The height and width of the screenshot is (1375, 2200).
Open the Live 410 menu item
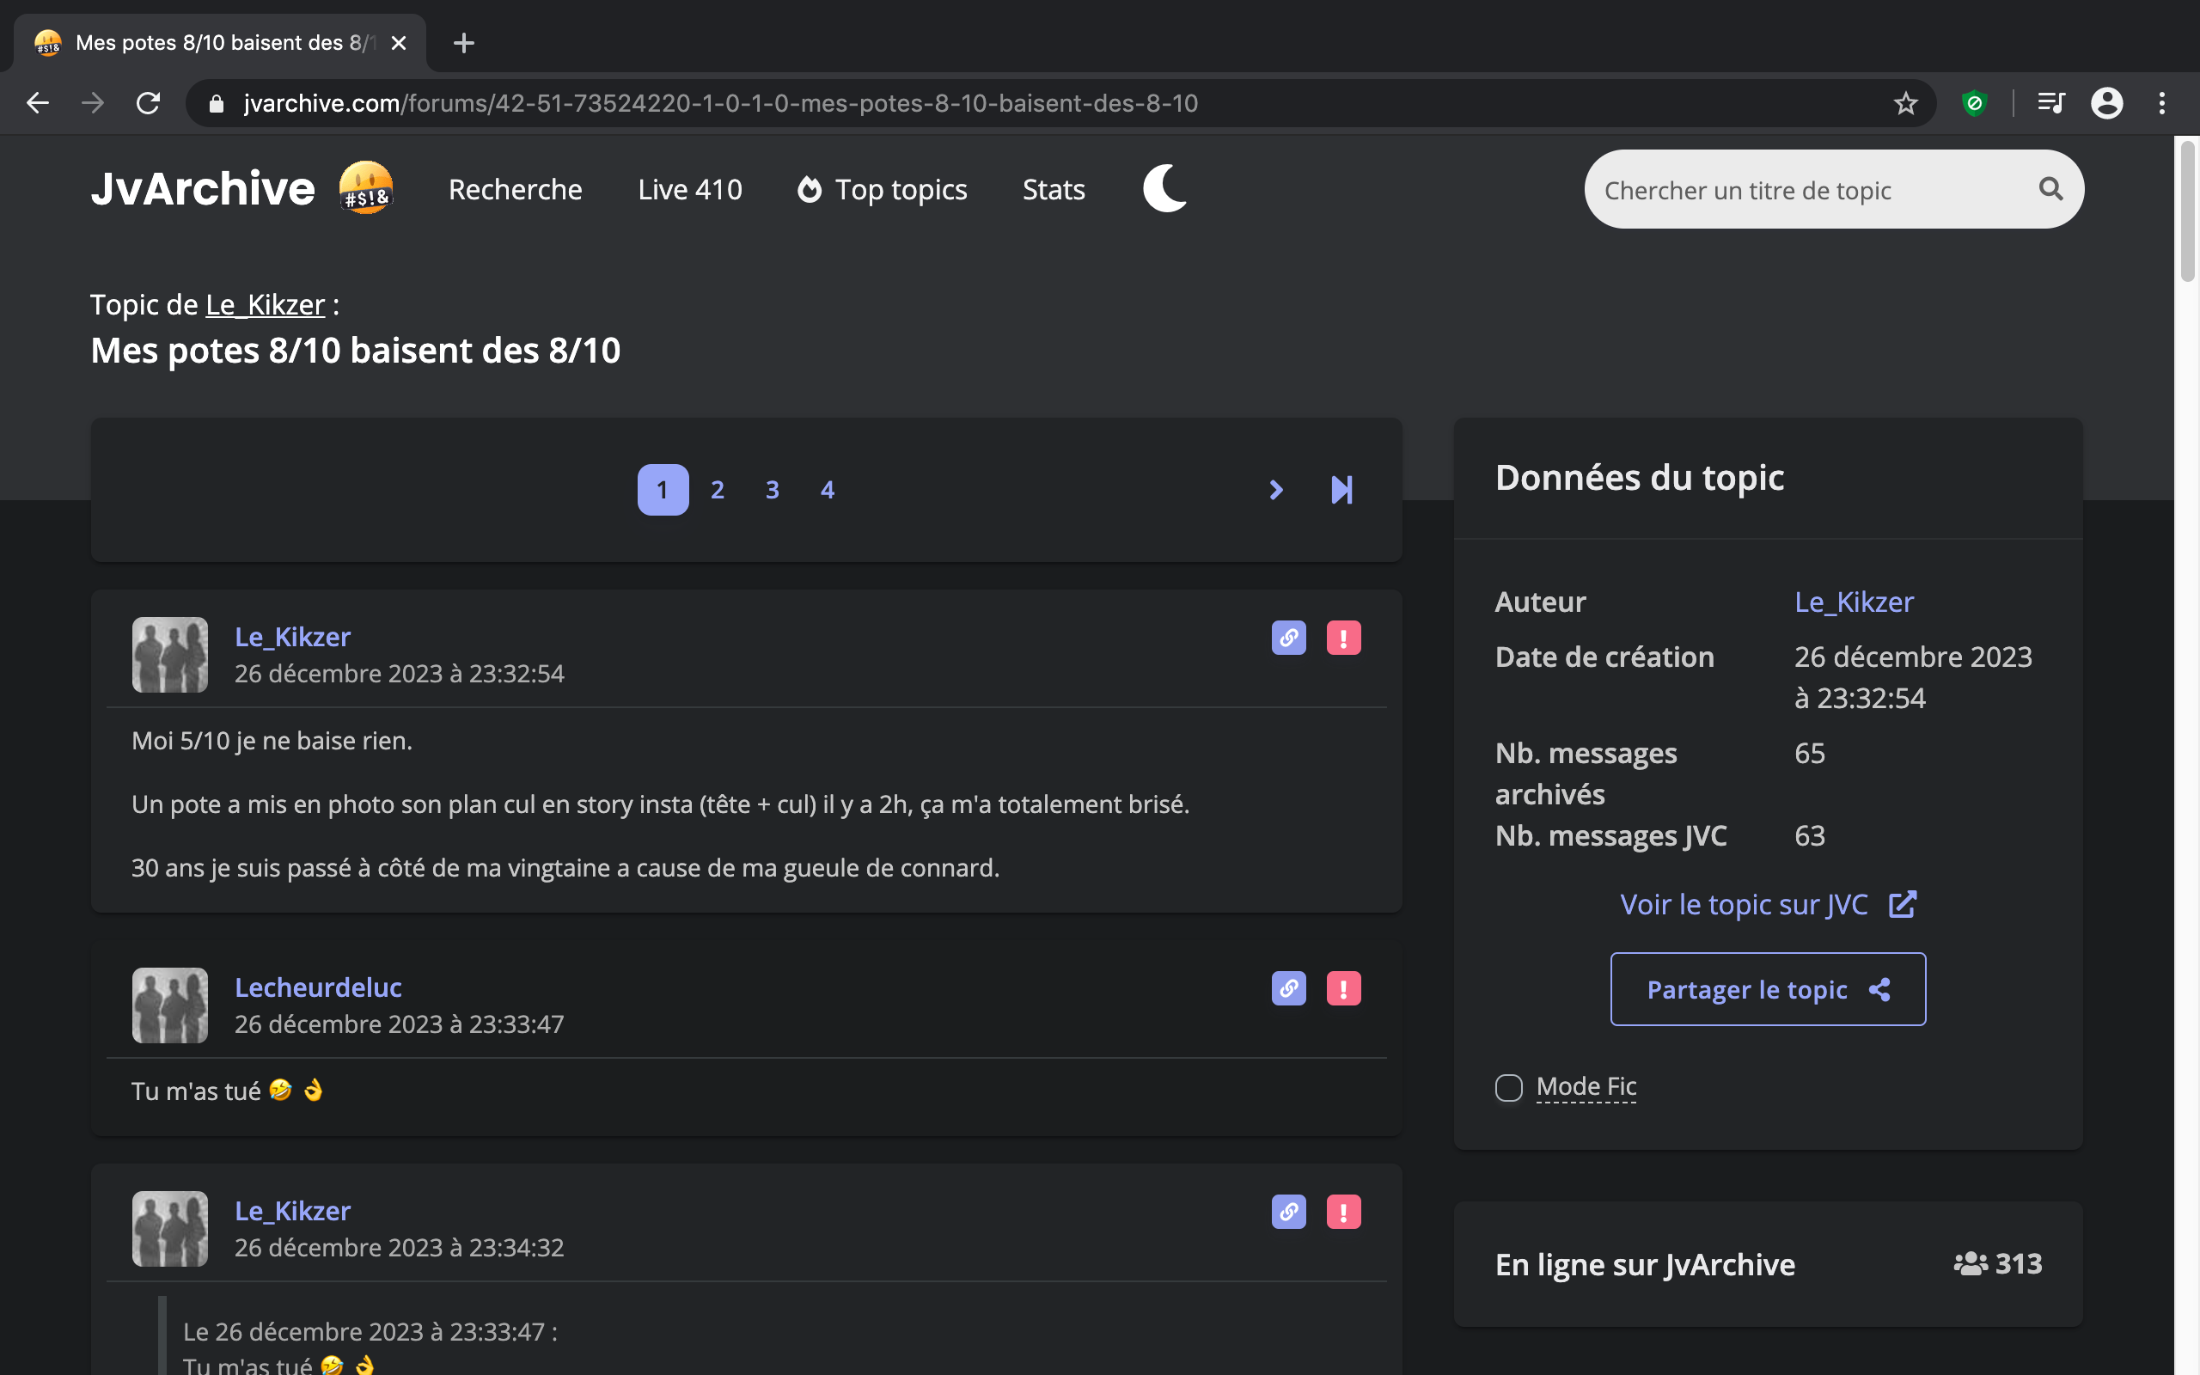(690, 189)
